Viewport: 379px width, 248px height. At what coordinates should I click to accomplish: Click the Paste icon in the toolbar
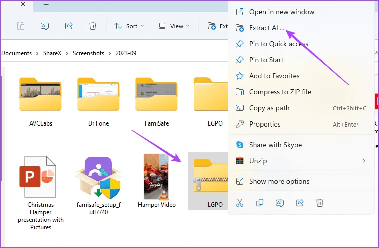21,26
